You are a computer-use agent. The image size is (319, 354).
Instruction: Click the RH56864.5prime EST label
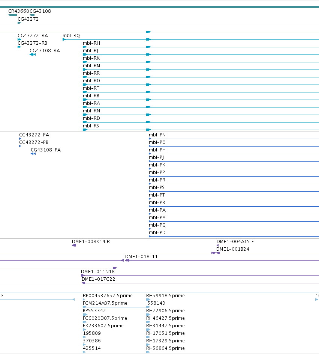(165, 348)
